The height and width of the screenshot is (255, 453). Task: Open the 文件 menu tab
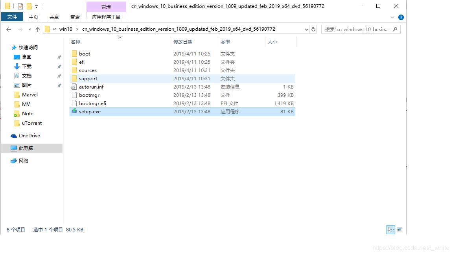pos(12,17)
